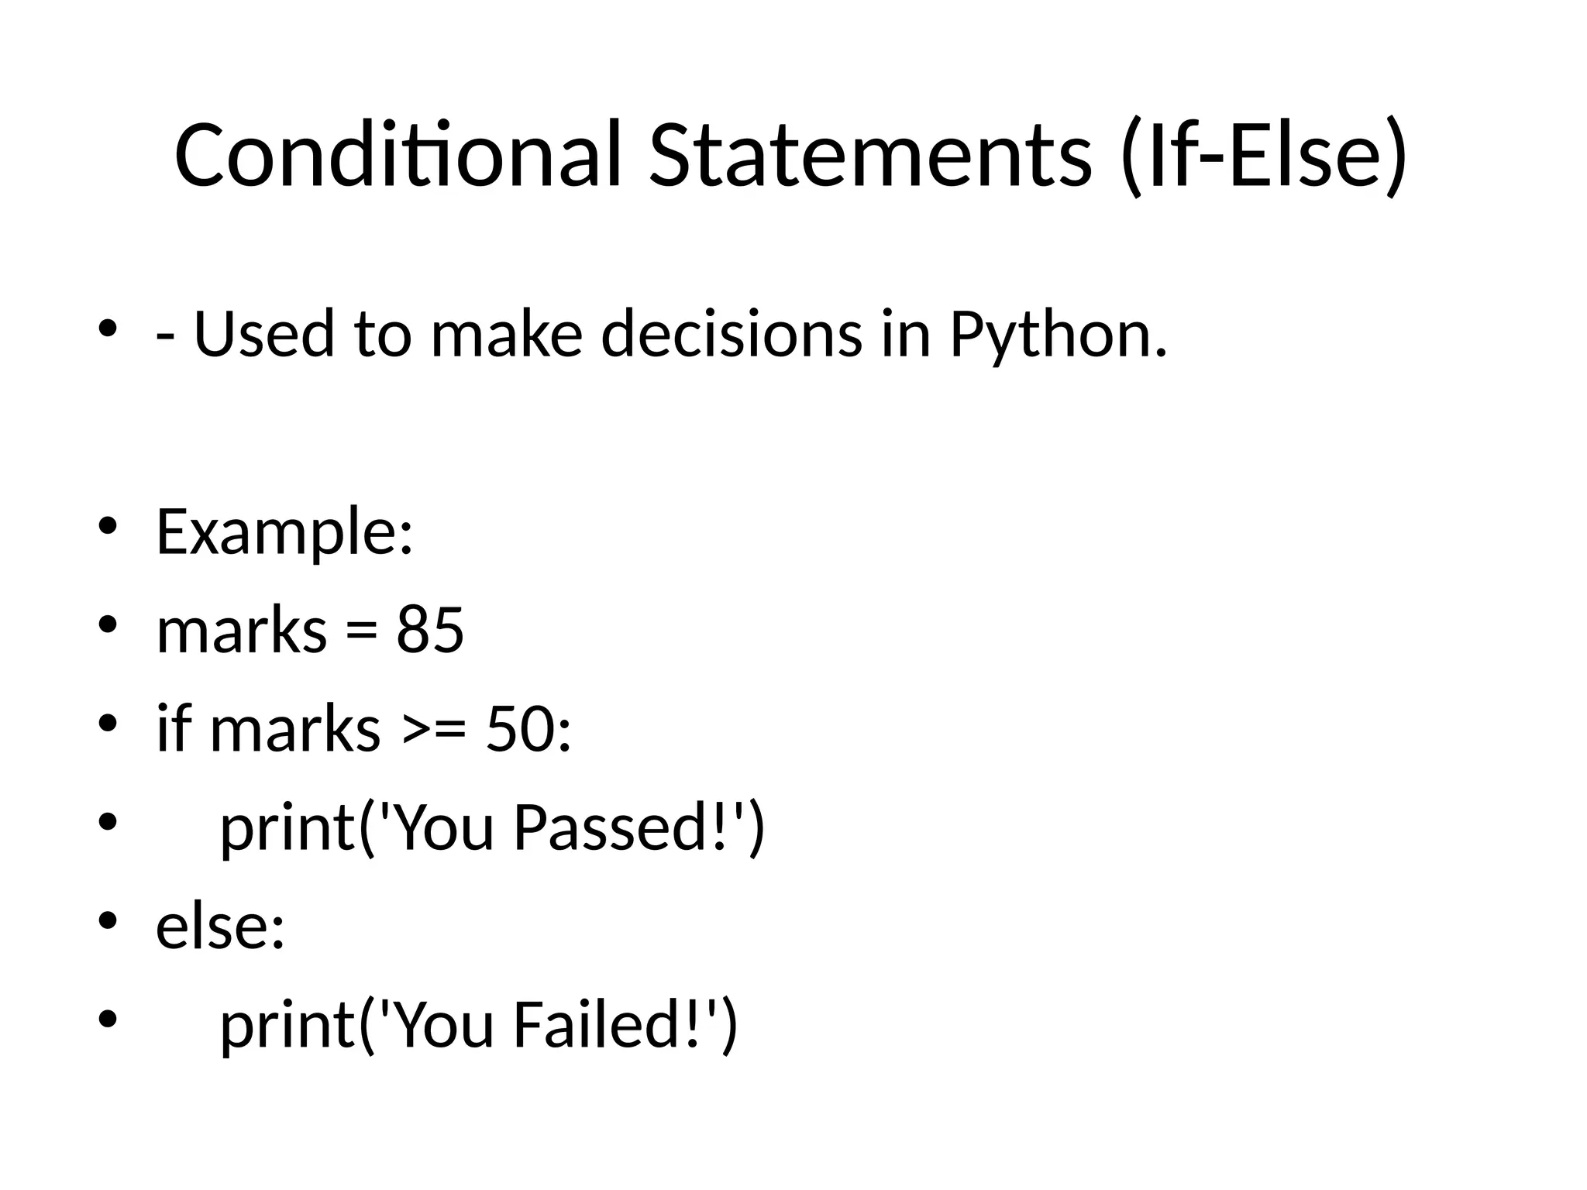Image resolution: width=1587 pixels, height=1190 pixels.
Task: Click the bullet beside "Example:"
Action: point(108,526)
